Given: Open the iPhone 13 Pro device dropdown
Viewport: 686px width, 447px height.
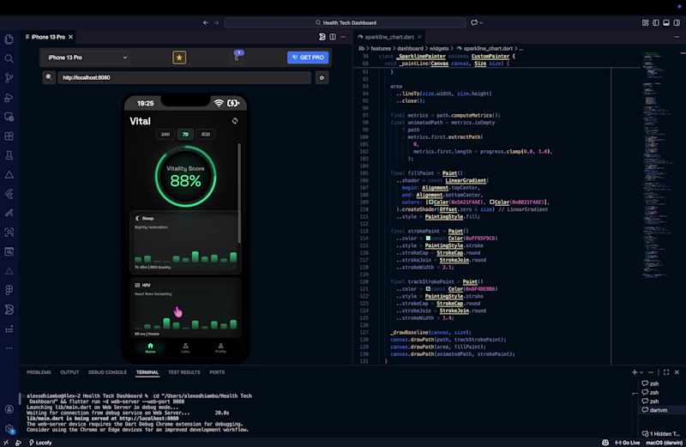Looking at the screenshot, I should pos(87,57).
